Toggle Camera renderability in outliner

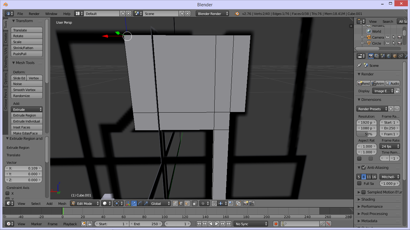pos(399,37)
